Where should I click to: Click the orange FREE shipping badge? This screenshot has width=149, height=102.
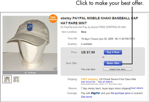[x=53, y=19]
